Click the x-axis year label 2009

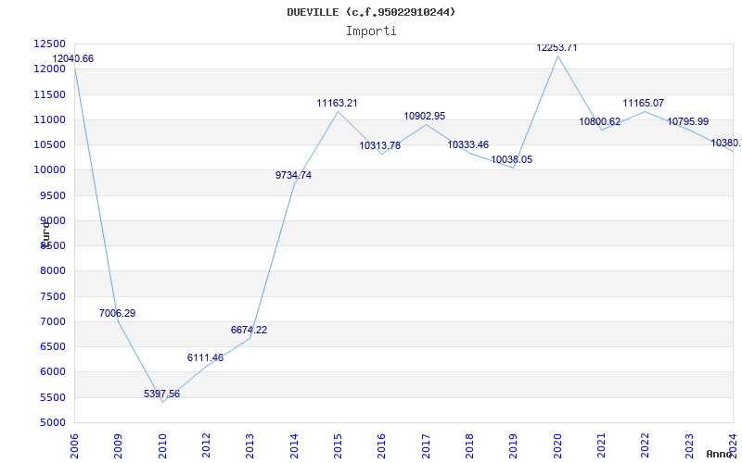(x=119, y=446)
